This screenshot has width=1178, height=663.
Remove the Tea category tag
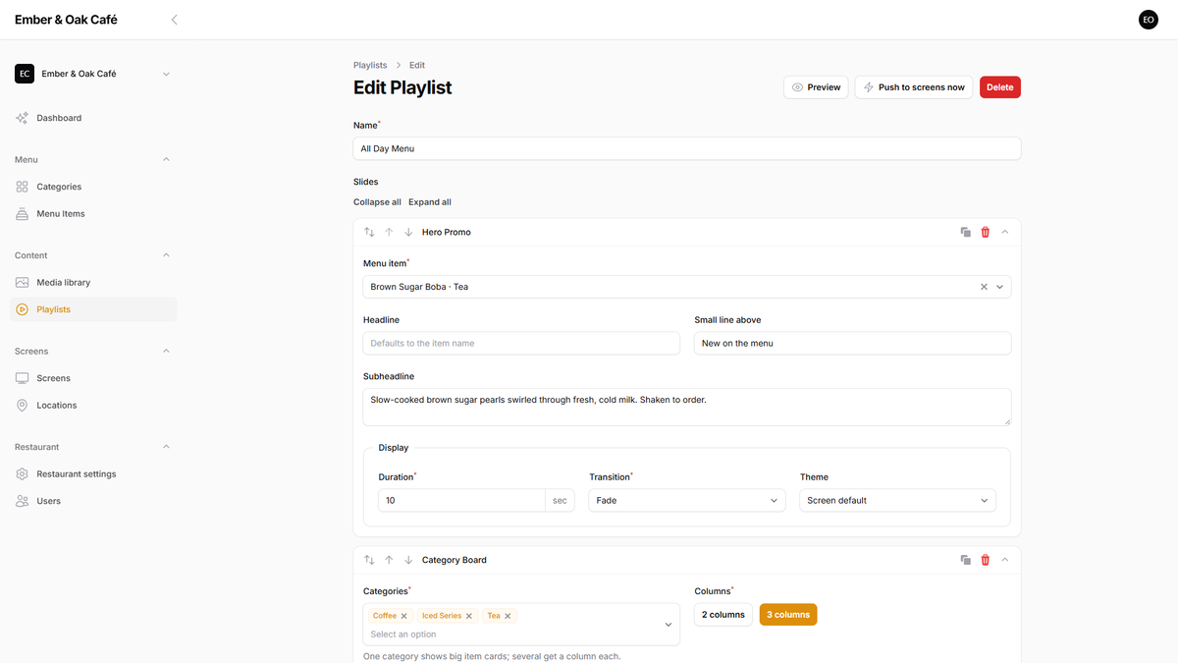pyautogui.click(x=508, y=616)
